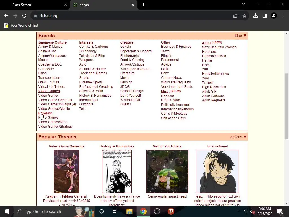The width and height of the screenshot is (289, 217).
Task: Open the Random board
Action: [168, 96]
